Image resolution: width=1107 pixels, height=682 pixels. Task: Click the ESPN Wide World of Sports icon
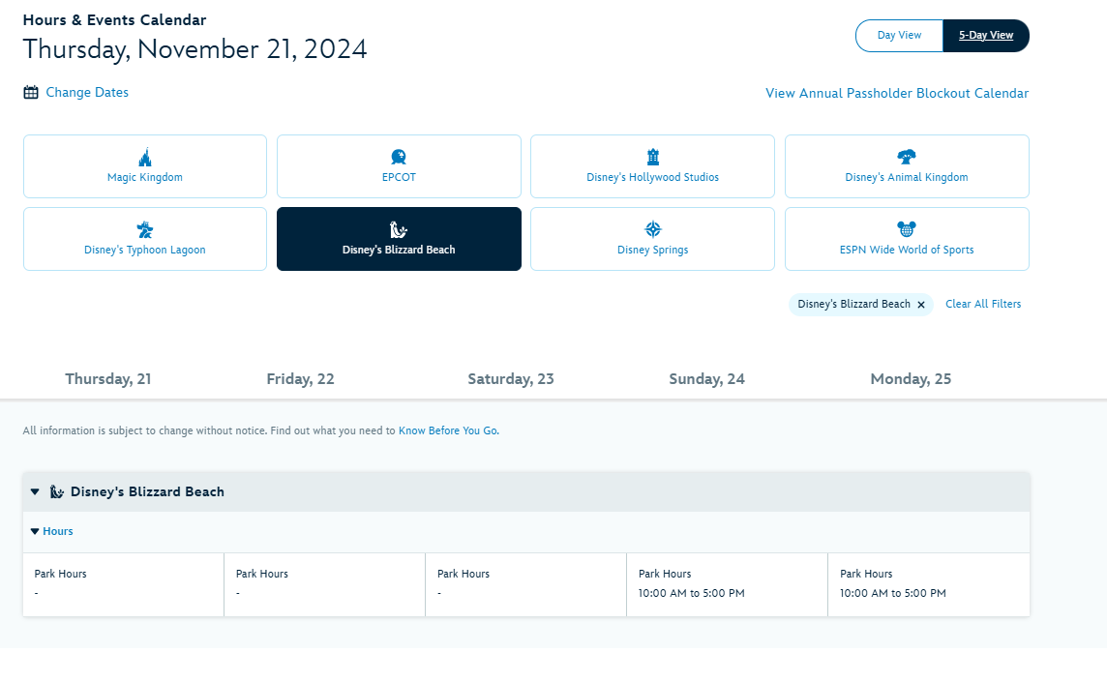tap(907, 229)
